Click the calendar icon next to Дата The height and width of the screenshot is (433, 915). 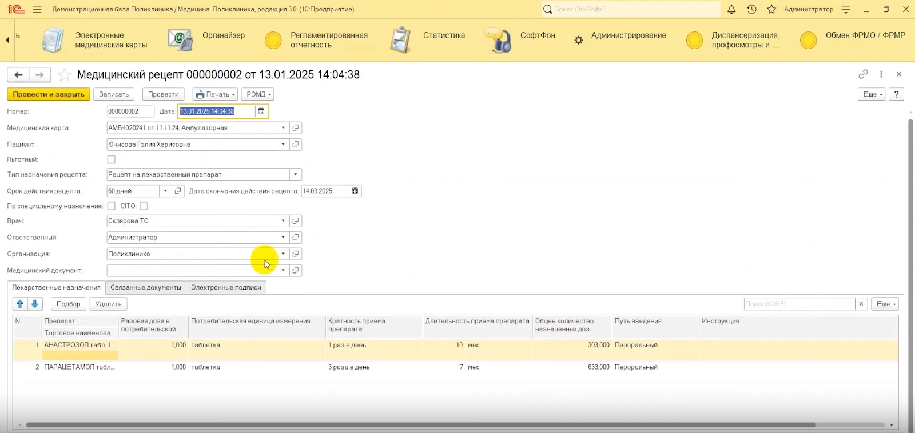pos(261,111)
